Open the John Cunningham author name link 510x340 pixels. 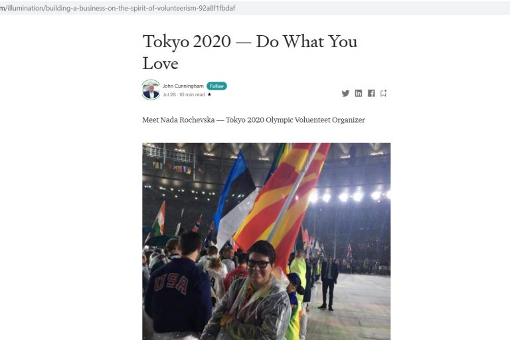click(183, 86)
